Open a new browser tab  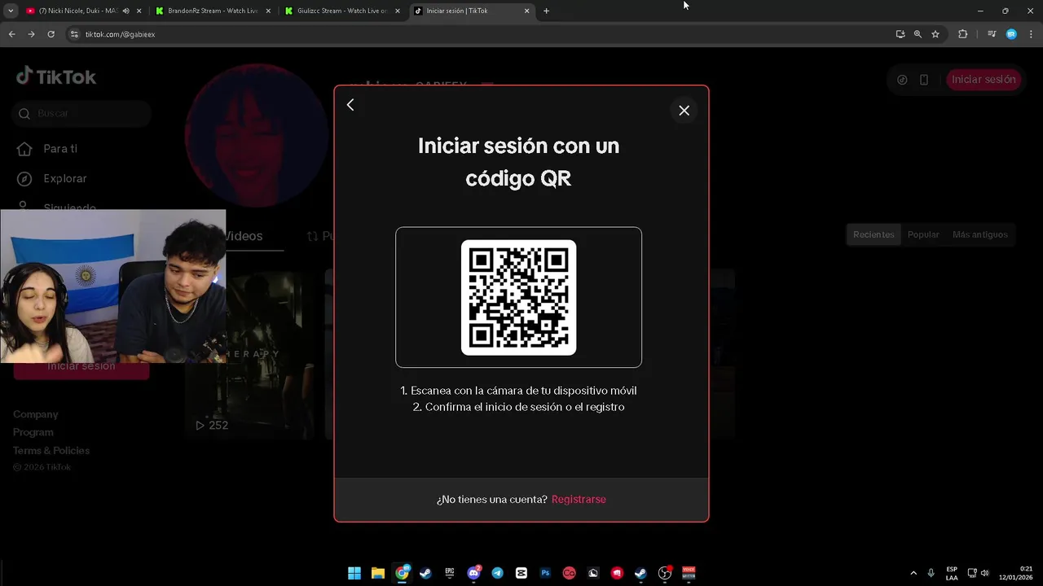point(546,11)
